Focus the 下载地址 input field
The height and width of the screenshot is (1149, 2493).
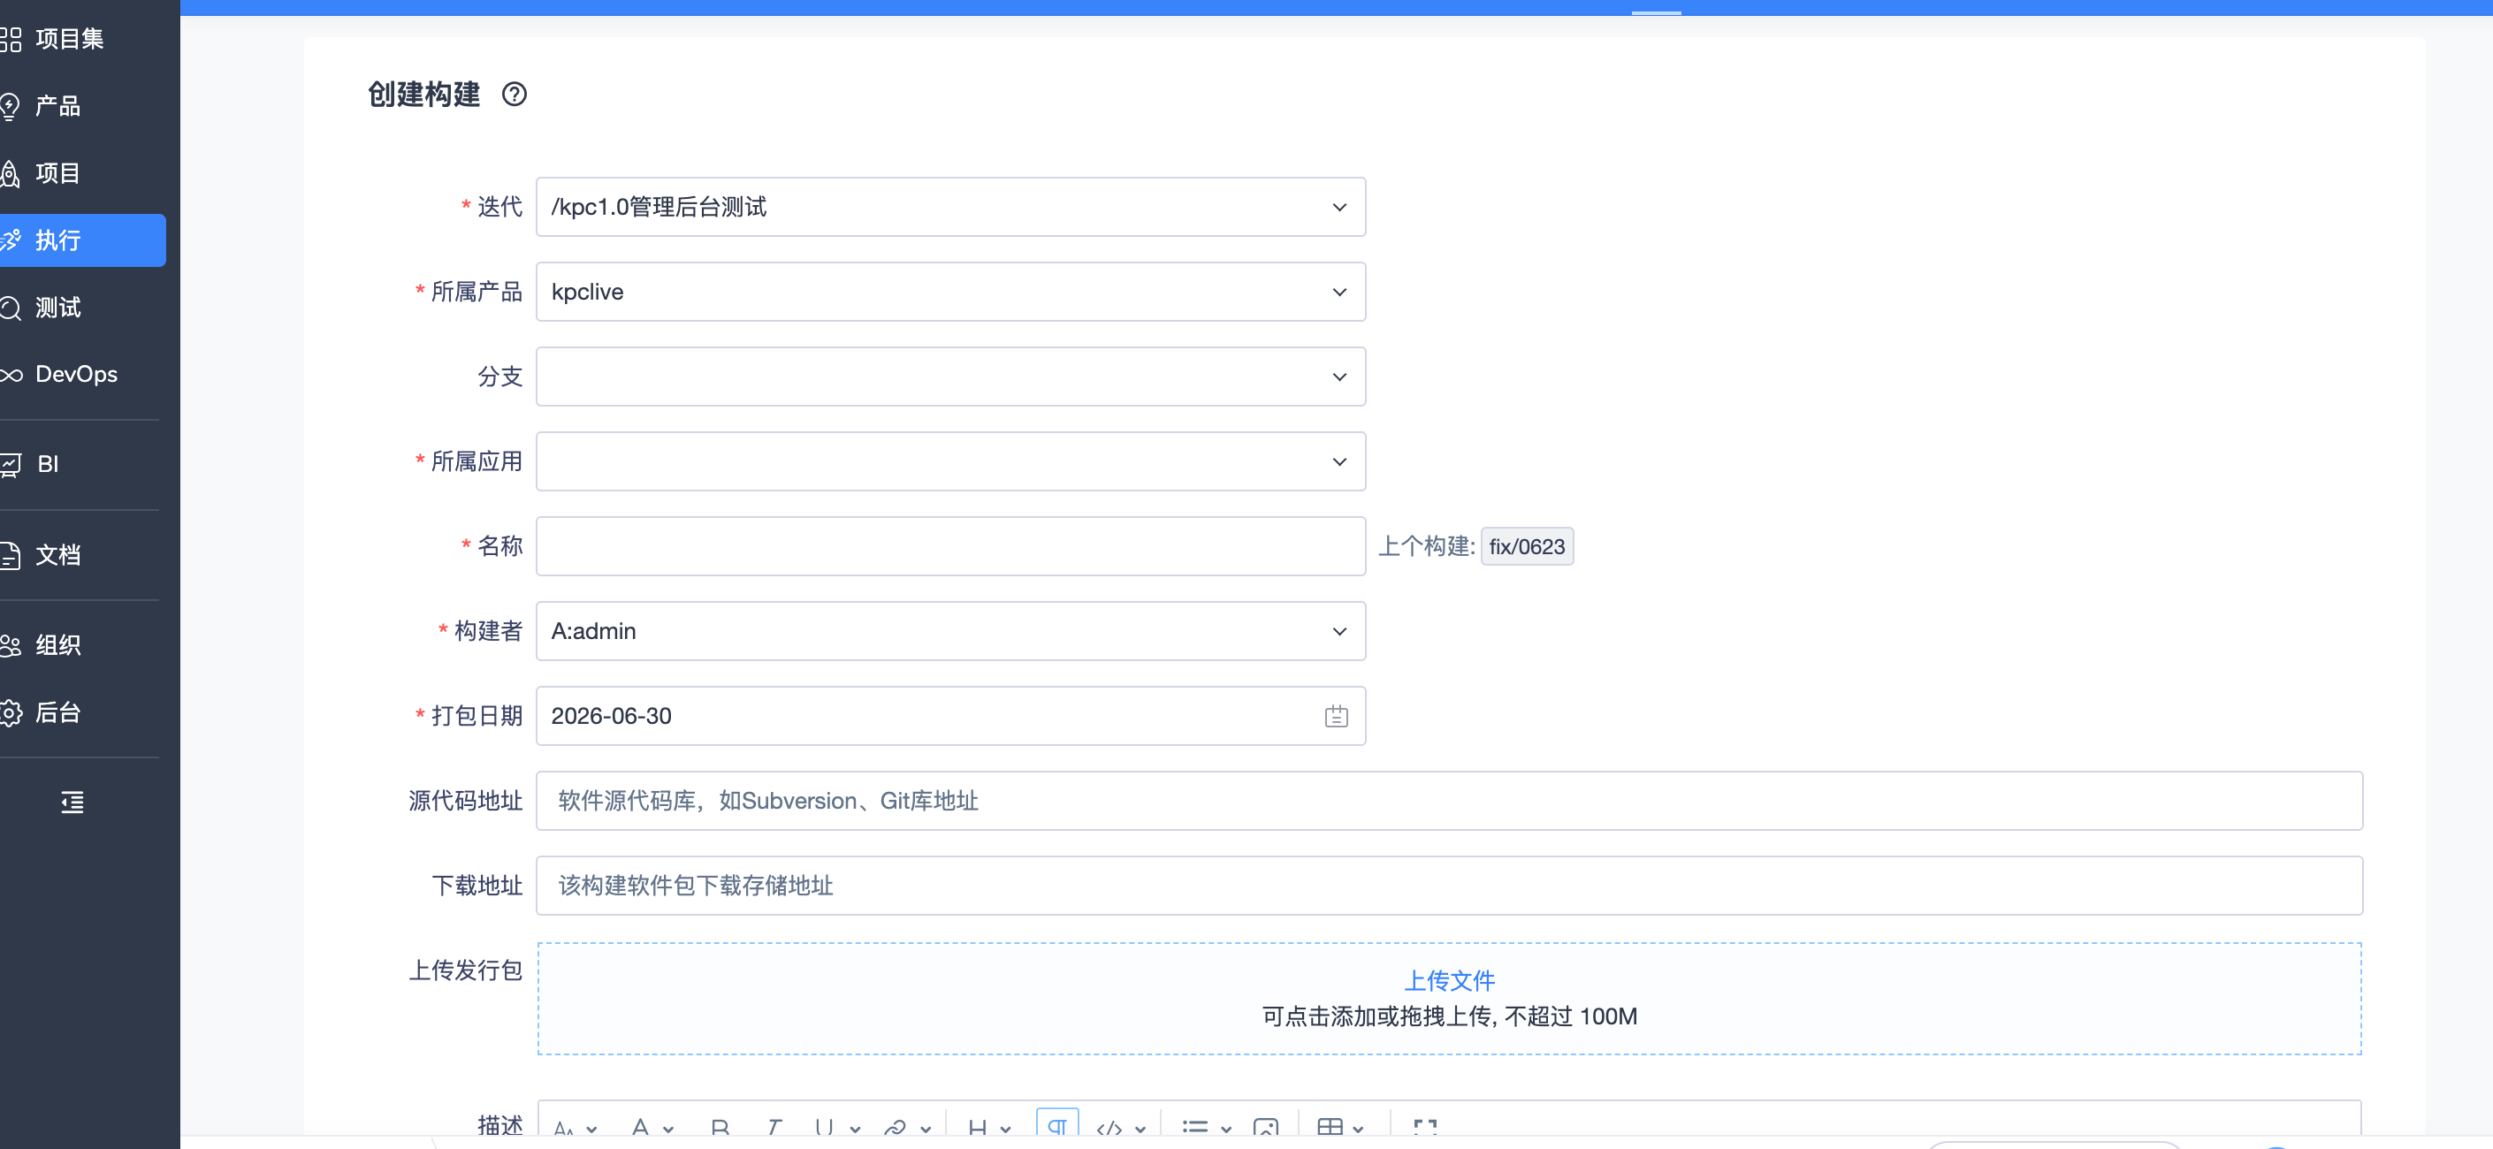1449,886
